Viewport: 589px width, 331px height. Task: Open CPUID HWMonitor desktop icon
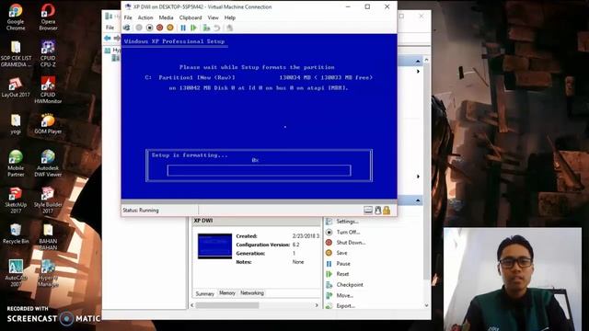click(48, 90)
